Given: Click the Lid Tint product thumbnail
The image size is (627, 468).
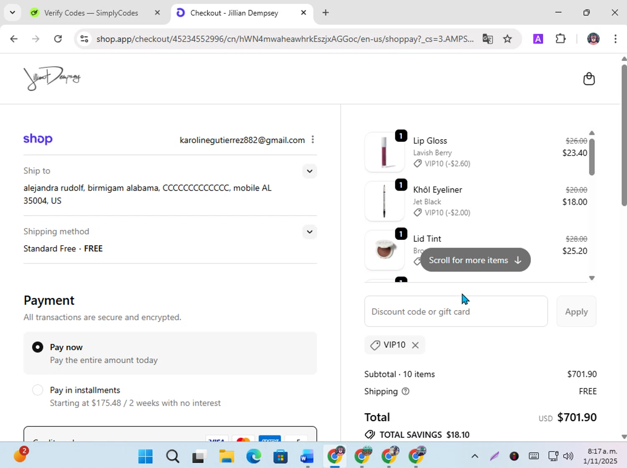Looking at the screenshot, I should (385, 250).
